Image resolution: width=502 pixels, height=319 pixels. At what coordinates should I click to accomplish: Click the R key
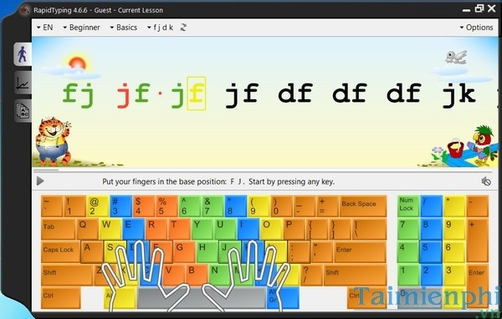pyautogui.click(x=156, y=229)
